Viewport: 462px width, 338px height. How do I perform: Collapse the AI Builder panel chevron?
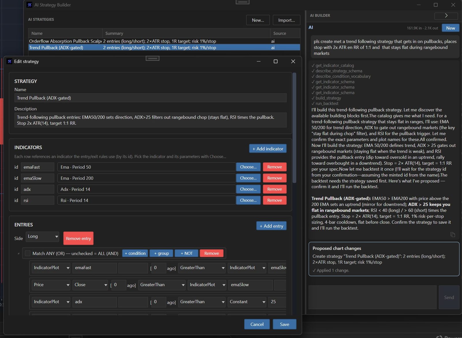(446, 16)
